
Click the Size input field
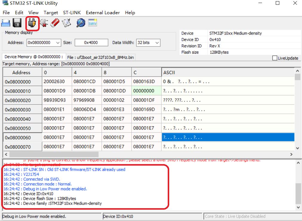coord(91,43)
